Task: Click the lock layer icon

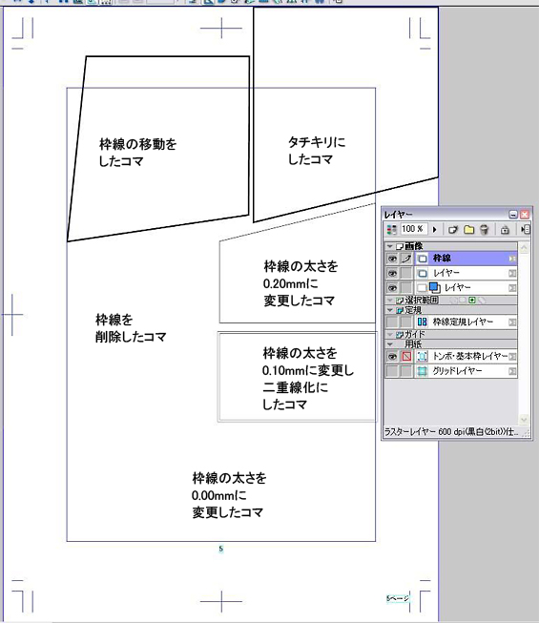Action: tap(505, 230)
